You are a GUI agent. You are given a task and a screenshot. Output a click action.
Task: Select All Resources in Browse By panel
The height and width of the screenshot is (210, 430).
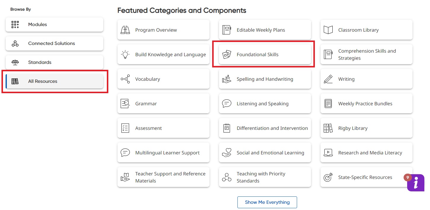54,81
